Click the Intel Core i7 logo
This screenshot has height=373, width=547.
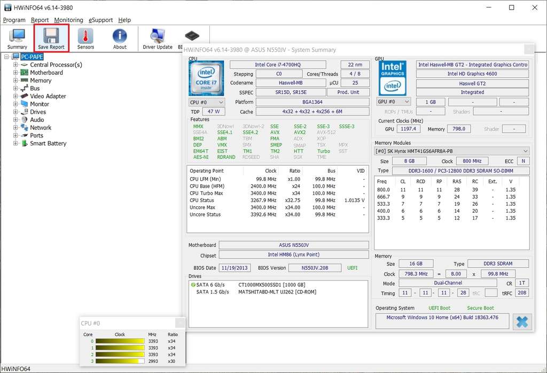coord(206,78)
